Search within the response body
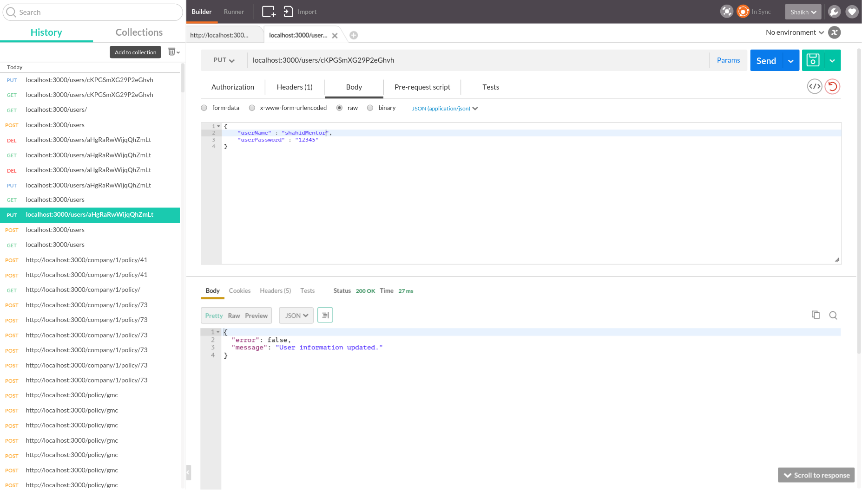 [833, 315]
